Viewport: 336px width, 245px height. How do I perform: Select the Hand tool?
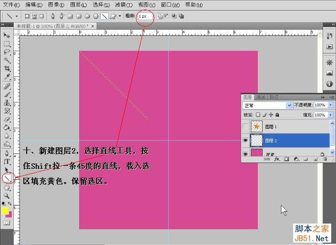tap(7, 188)
